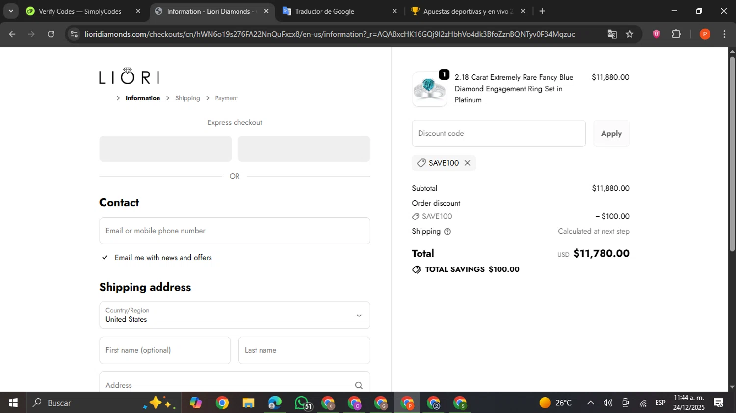The image size is (736, 413).
Task: Bookmark this page with the star icon
Action: click(630, 34)
